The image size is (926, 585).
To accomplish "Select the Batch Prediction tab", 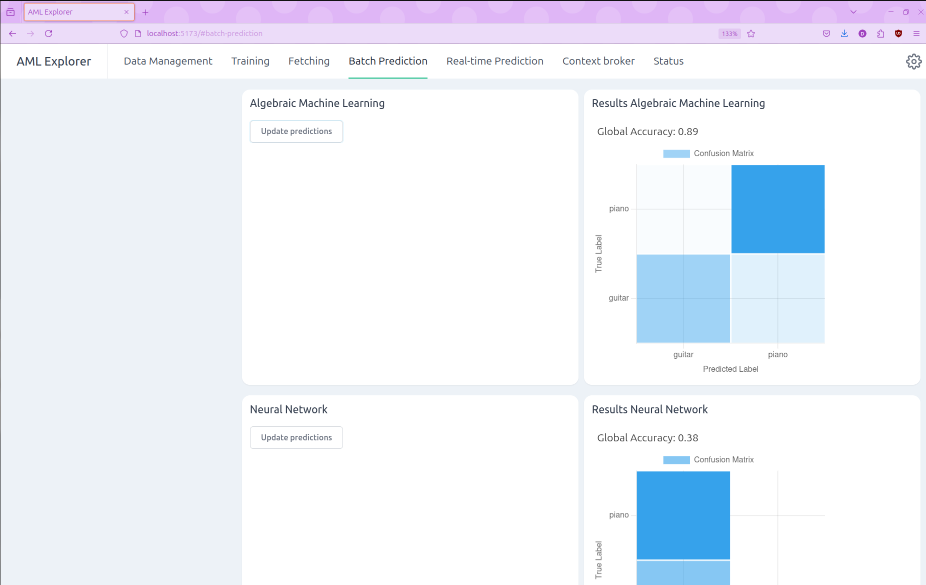I will tap(388, 61).
